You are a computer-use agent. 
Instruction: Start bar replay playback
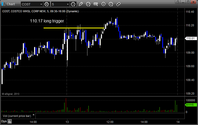point(103,4)
